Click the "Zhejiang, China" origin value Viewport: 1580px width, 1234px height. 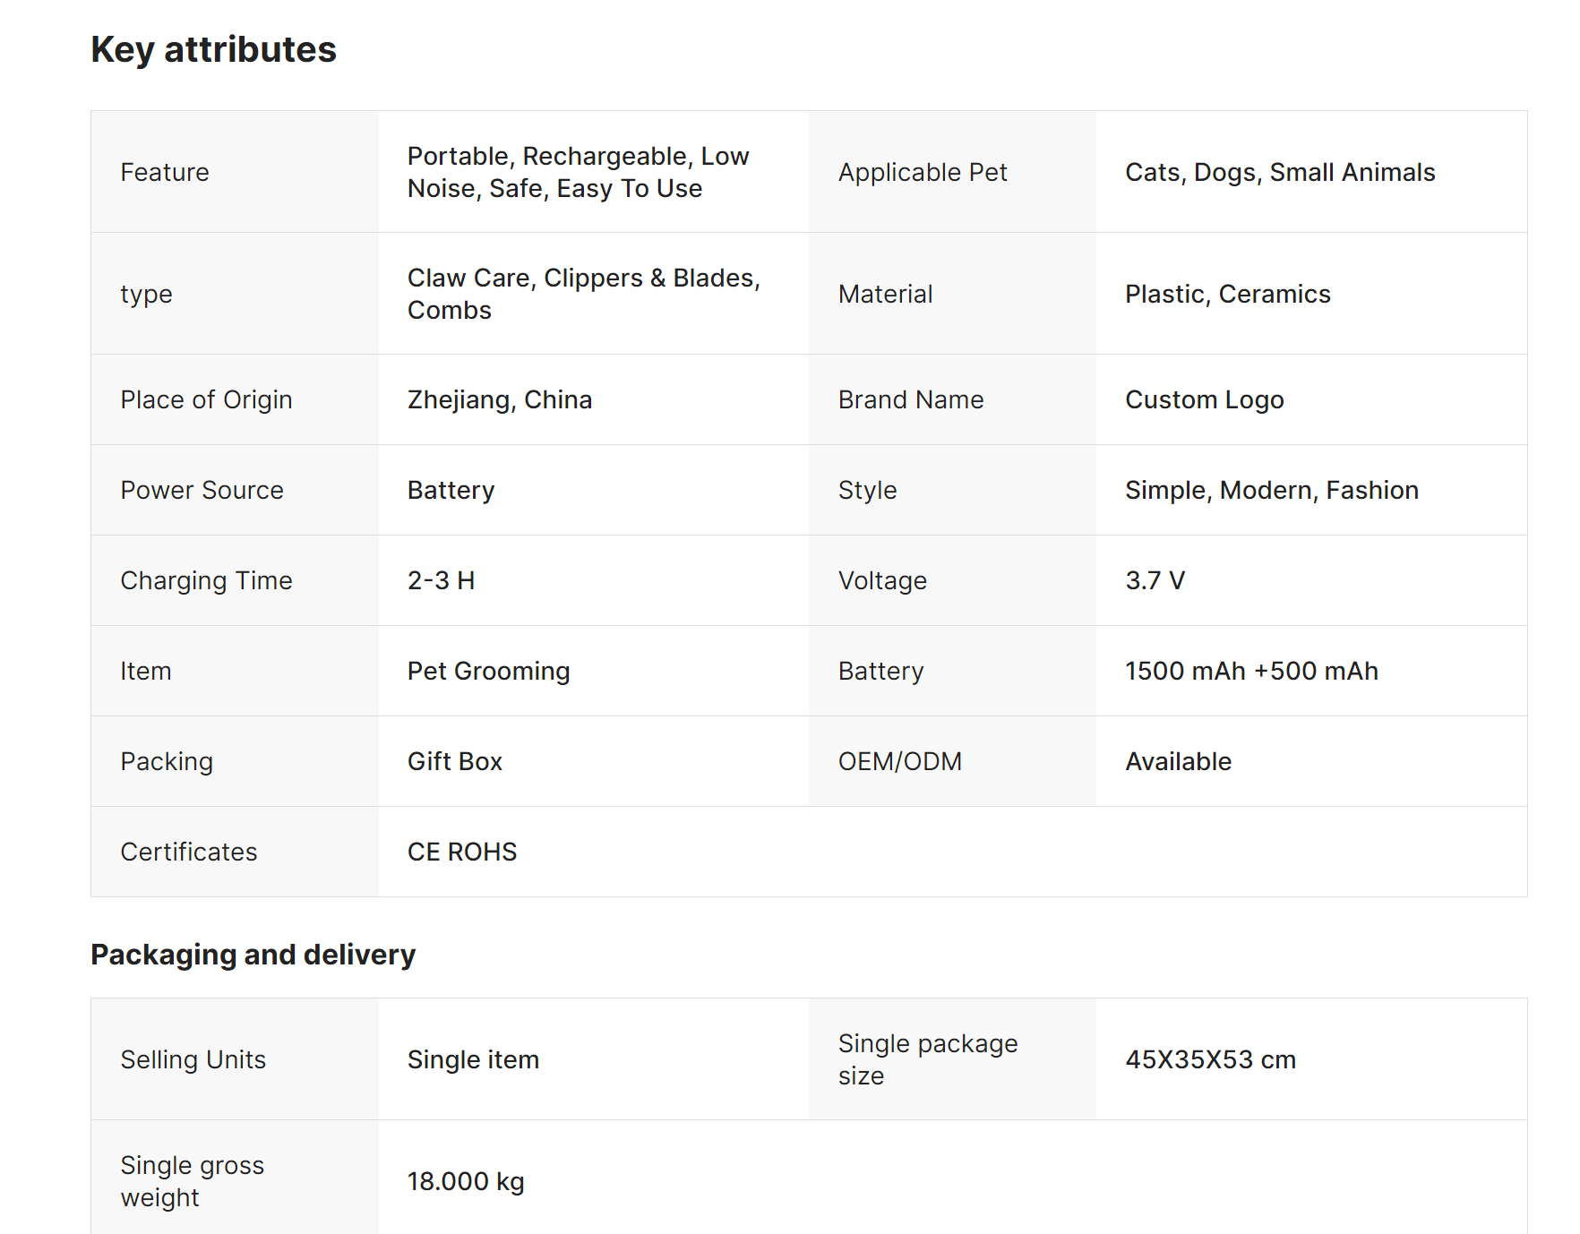click(499, 399)
